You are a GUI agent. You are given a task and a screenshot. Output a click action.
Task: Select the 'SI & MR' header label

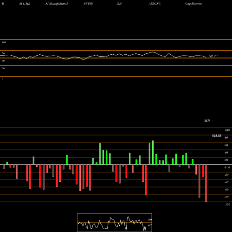[25, 4]
